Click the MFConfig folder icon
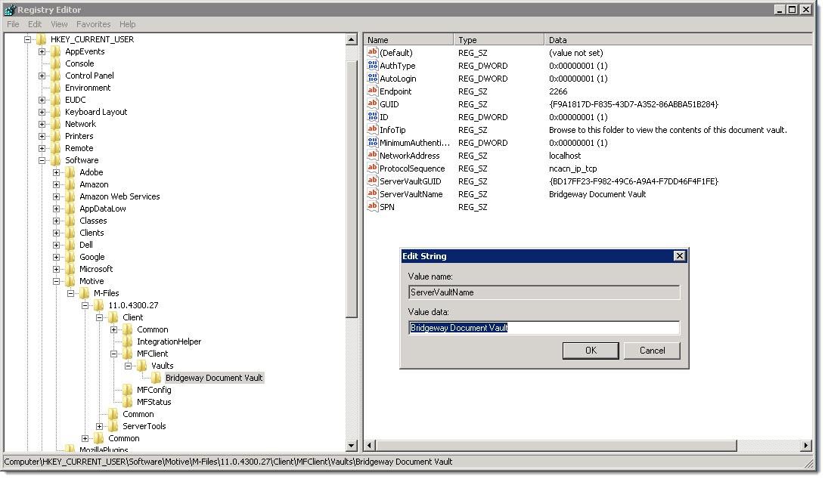825x479 pixels. click(x=128, y=390)
